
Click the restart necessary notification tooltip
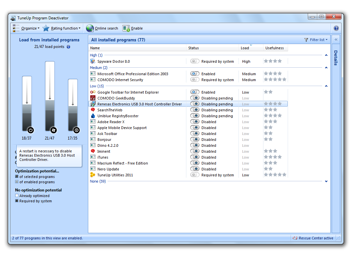coord(49,155)
